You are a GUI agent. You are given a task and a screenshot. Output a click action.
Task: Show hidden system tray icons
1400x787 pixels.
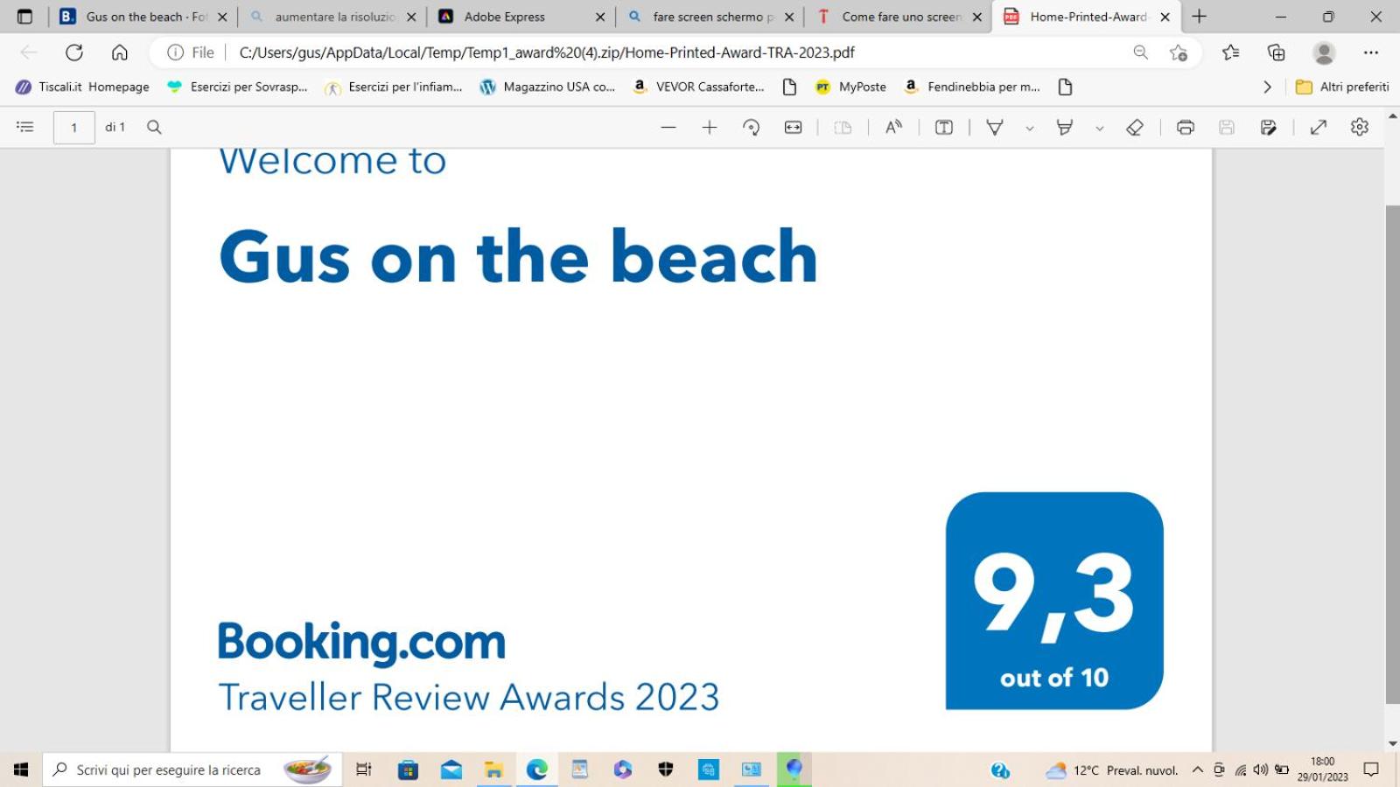click(x=1198, y=770)
